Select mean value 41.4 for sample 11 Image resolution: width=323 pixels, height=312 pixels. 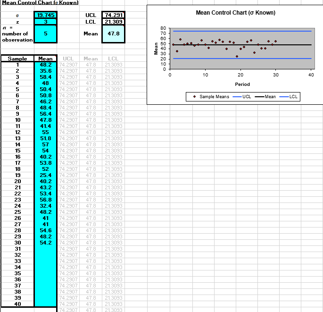coord(46,126)
